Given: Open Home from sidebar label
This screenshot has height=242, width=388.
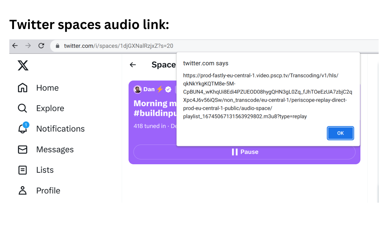Looking at the screenshot, I should (48, 88).
